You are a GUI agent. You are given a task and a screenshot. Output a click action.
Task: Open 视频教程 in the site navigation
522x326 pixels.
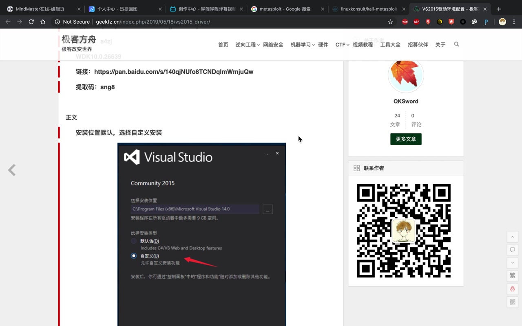(363, 45)
